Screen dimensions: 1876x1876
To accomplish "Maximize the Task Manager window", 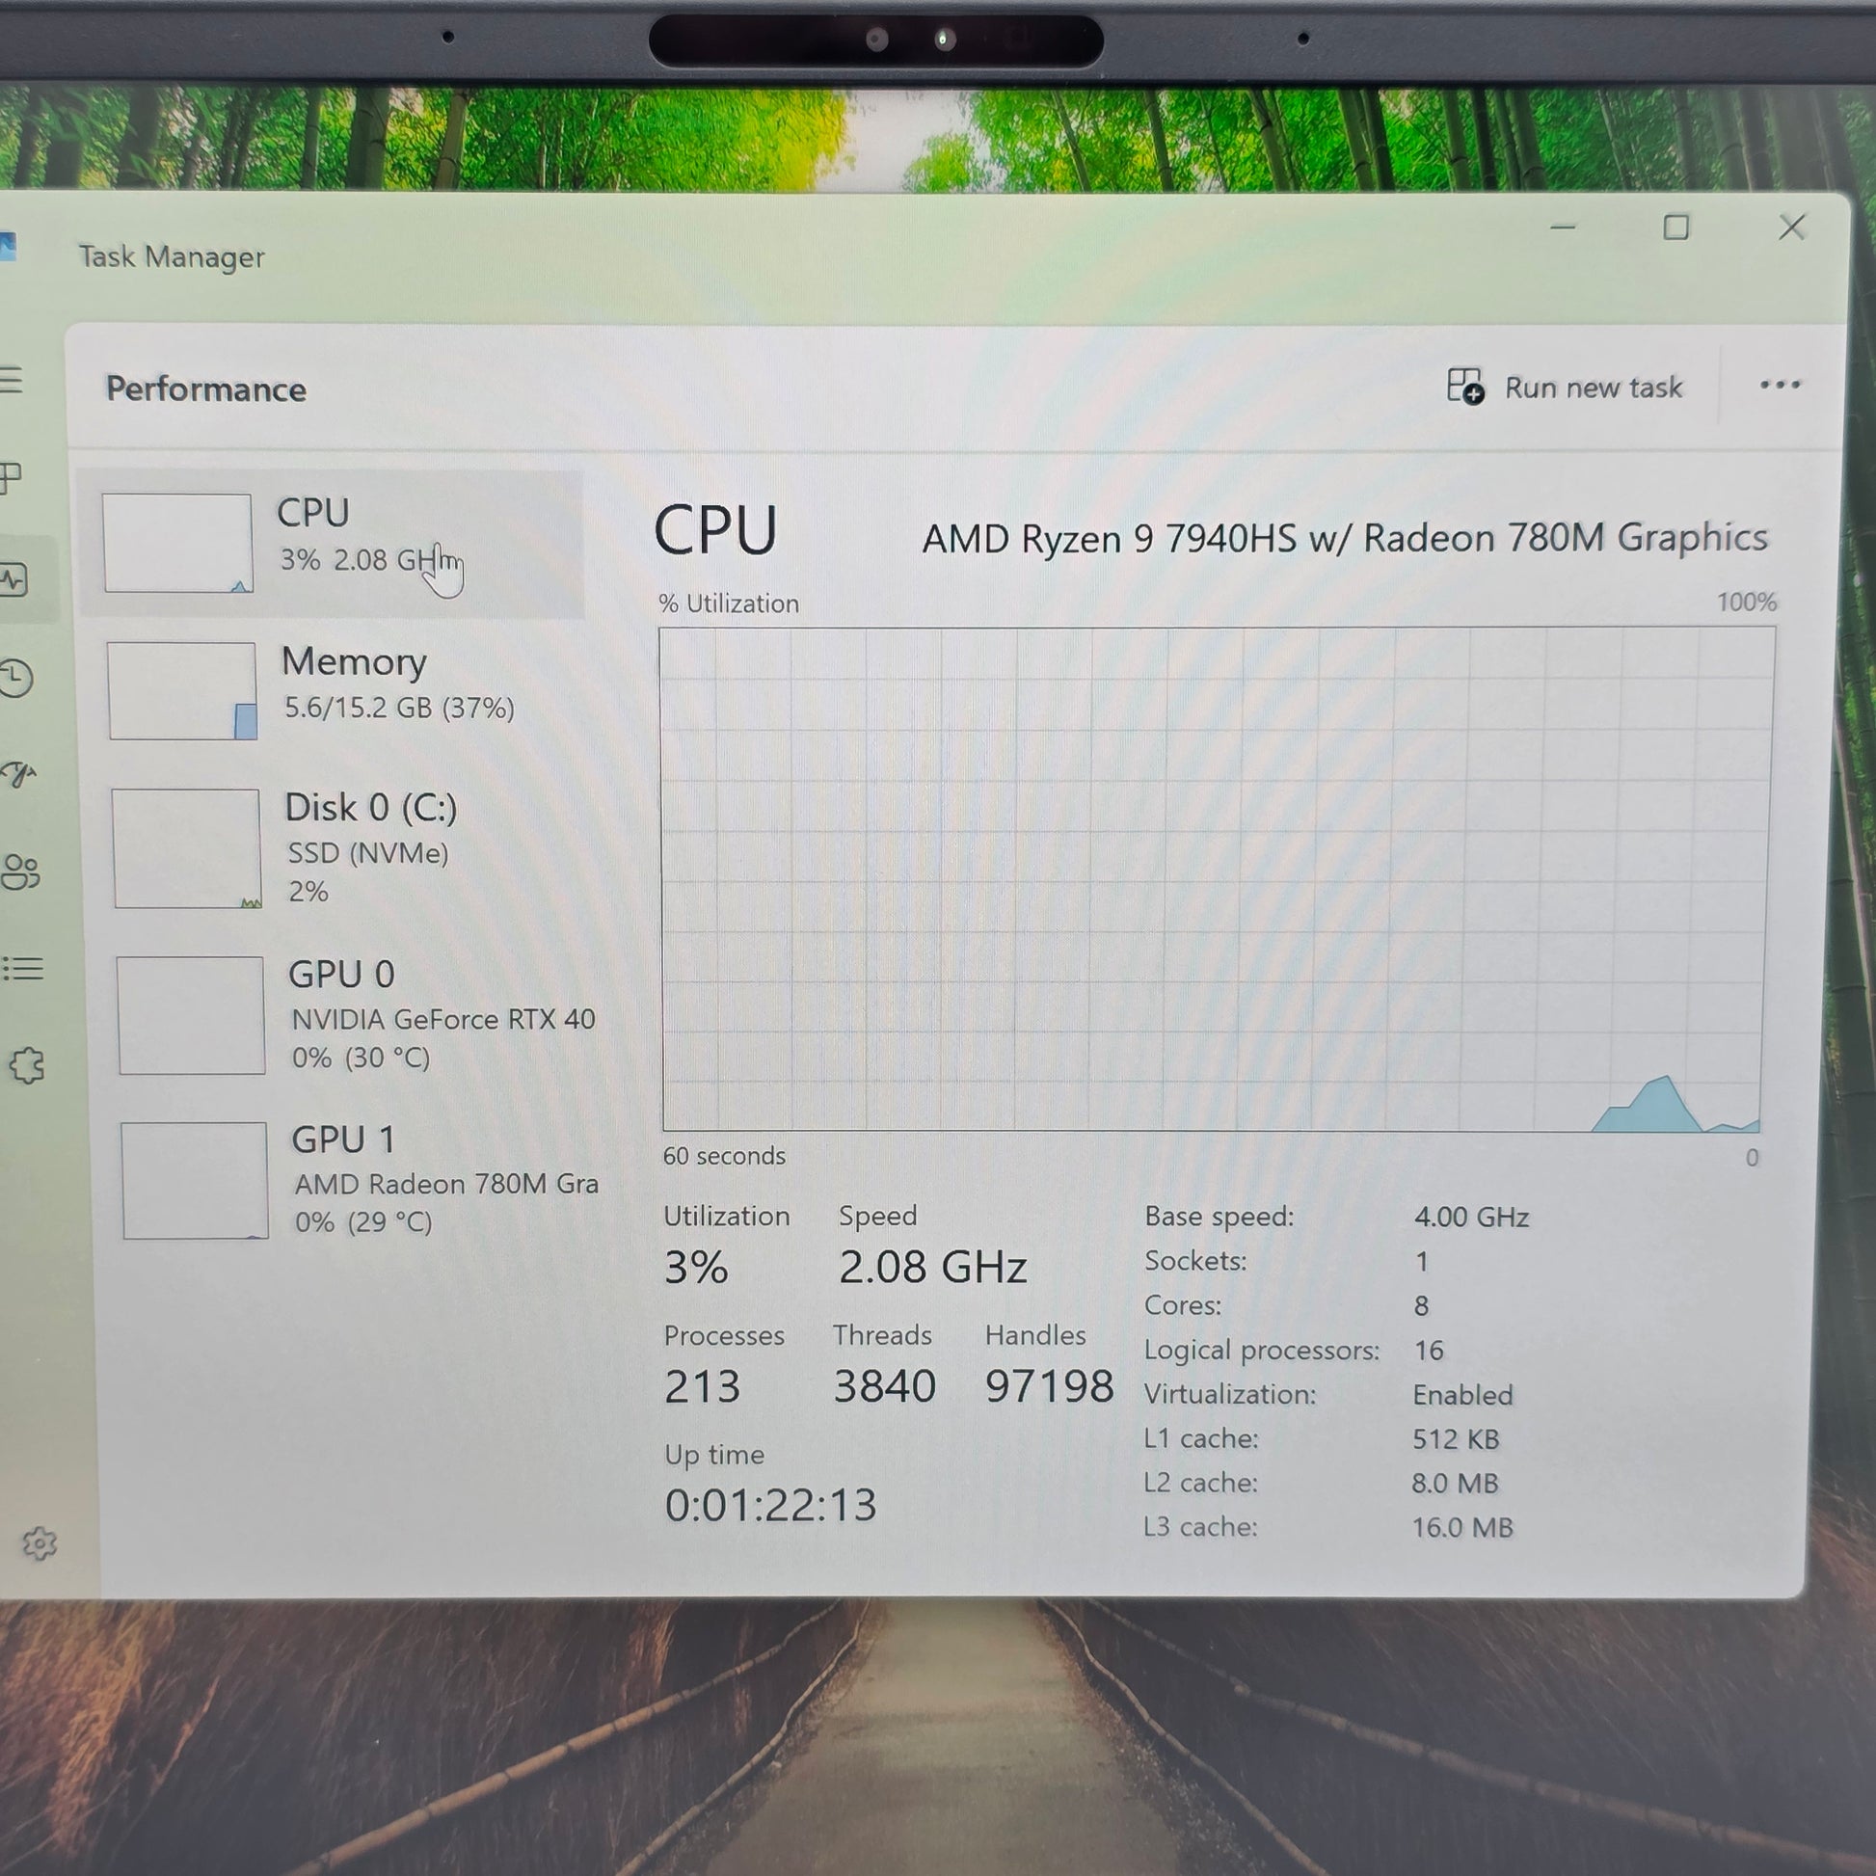I will pyautogui.click(x=1676, y=228).
